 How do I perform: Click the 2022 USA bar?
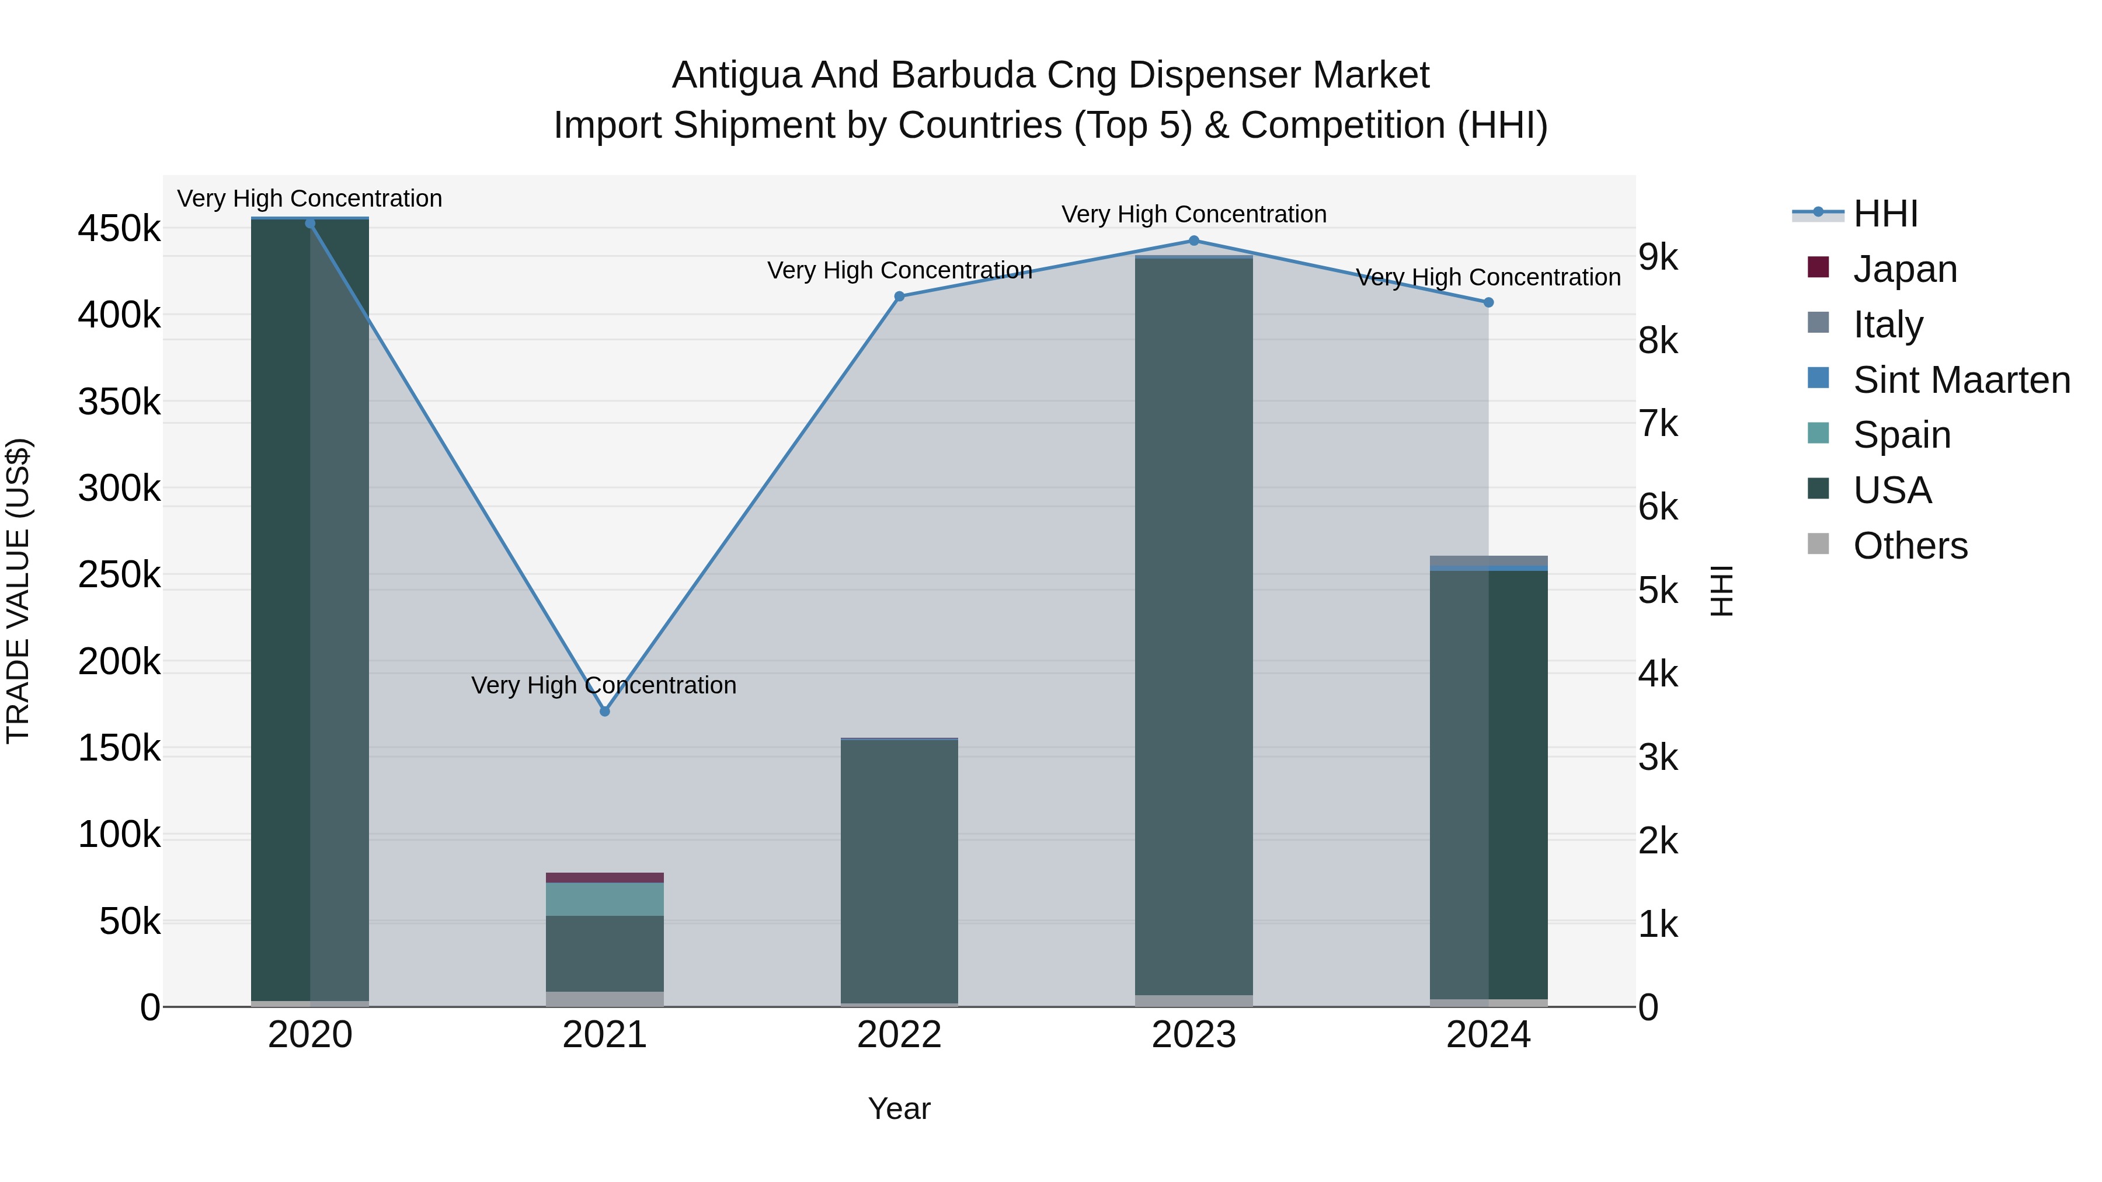click(899, 871)
